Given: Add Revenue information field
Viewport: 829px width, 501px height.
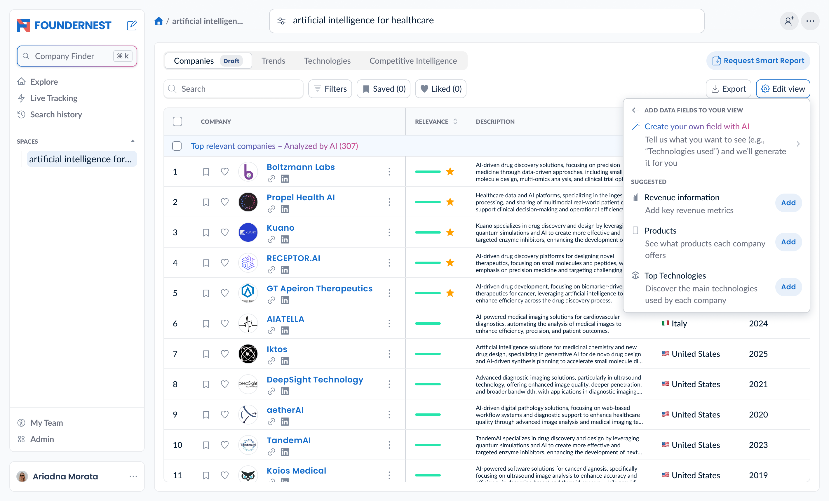Looking at the screenshot, I should click(x=788, y=203).
